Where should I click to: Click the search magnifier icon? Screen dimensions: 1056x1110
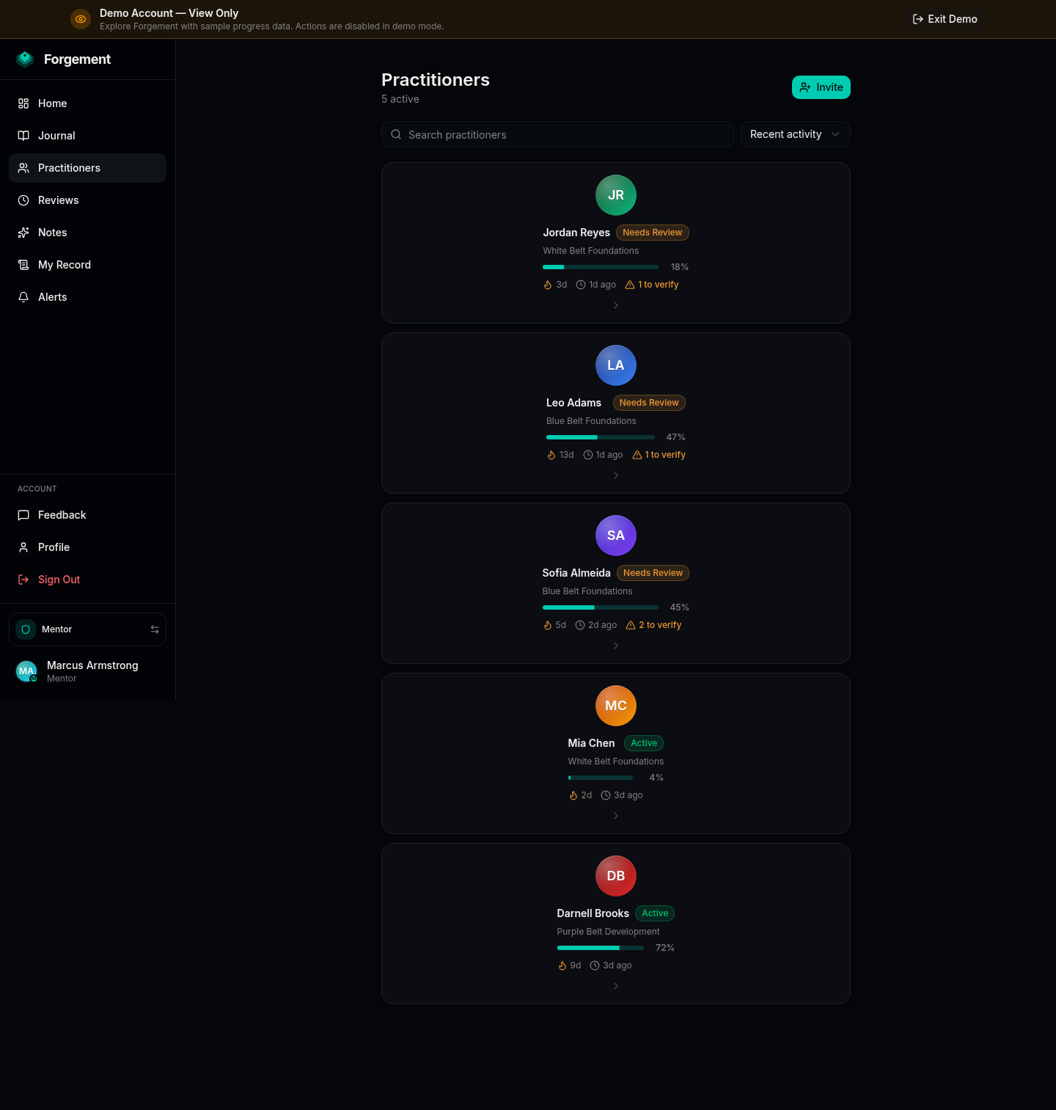[396, 134]
